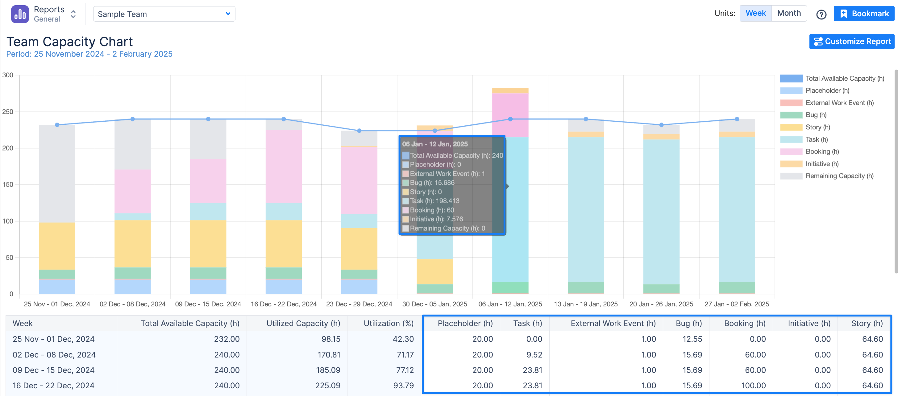The height and width of the screenshot is (396, 898).
Task: Toggle the Remaining Capacity legend swatch
Action: point(791,176)
